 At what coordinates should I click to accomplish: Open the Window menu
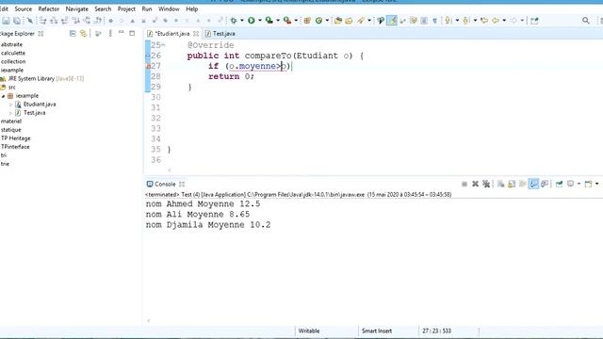pos(169,8)
